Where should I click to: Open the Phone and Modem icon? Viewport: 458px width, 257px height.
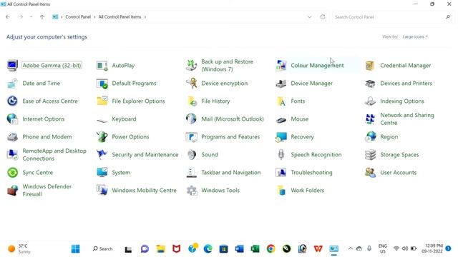click(13, 136)
